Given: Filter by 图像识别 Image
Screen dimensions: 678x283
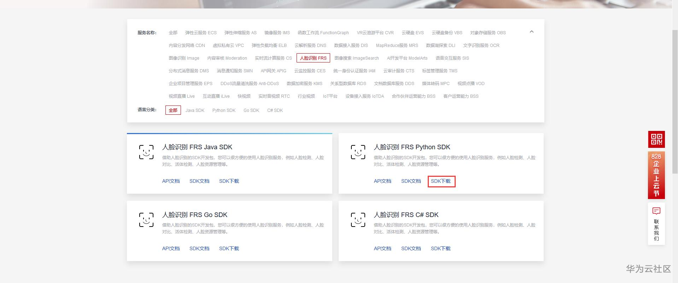Looking at the screenshot, I should point(184,58).
